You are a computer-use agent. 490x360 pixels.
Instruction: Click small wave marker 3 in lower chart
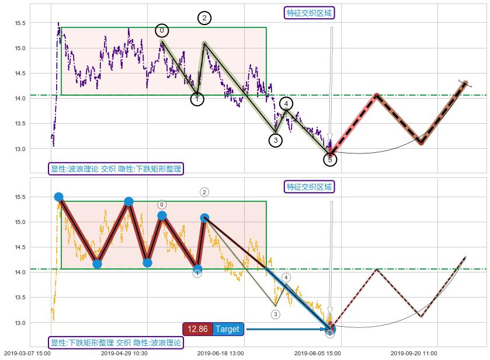click(x=276, y=314)
